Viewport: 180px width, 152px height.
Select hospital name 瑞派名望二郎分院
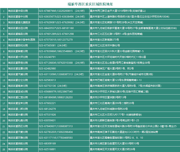[18, 109]
